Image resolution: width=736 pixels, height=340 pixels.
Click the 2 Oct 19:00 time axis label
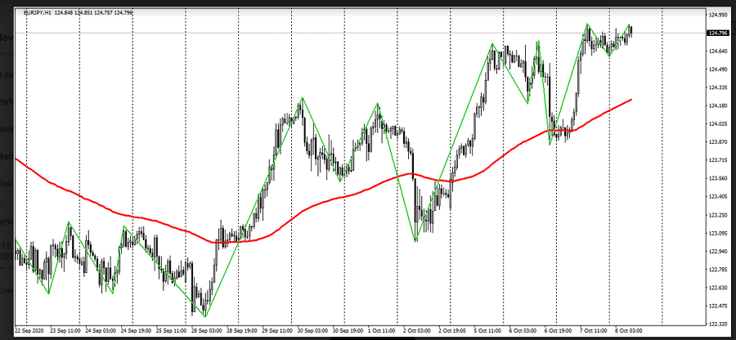click(453, 330)
